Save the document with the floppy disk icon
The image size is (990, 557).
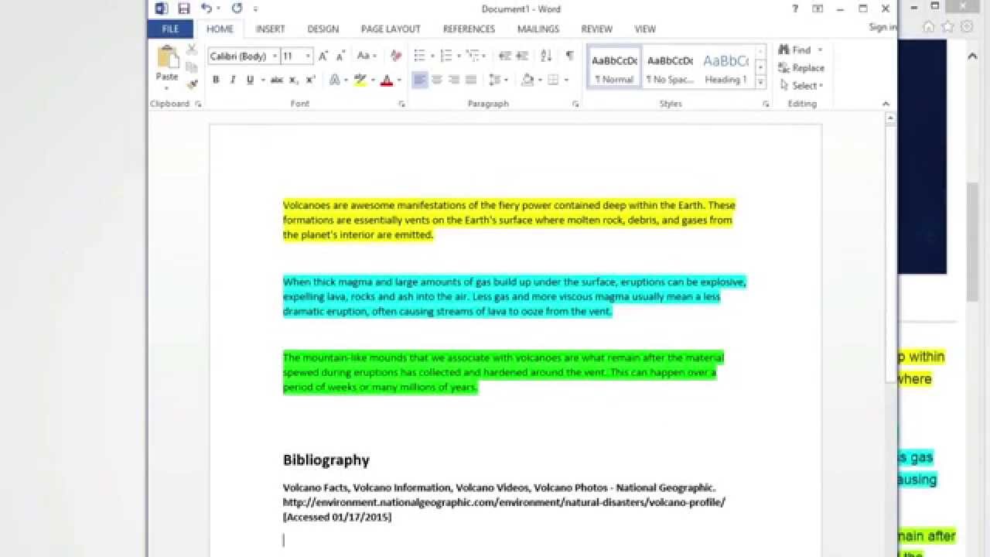click(183, 9)
